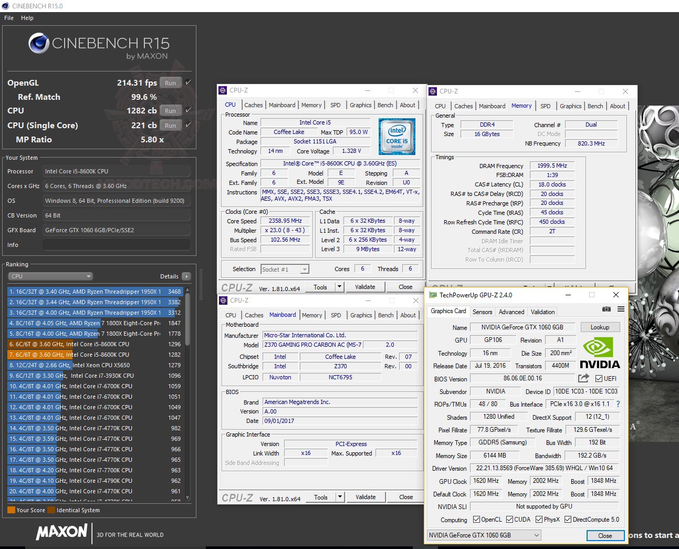Open About tab in Memory CPU-Z window
Screen dimensions: 679x549
pos(618,106)
